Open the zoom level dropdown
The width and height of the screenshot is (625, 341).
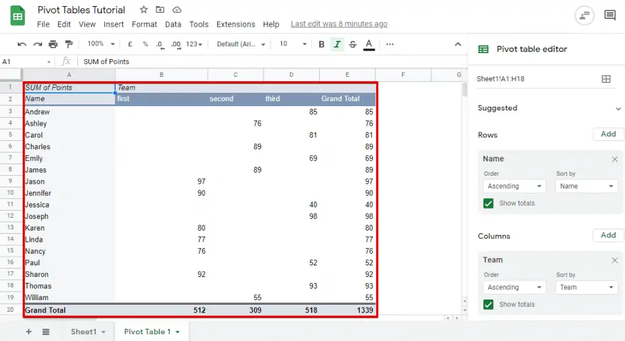click(x=101, y=44)
